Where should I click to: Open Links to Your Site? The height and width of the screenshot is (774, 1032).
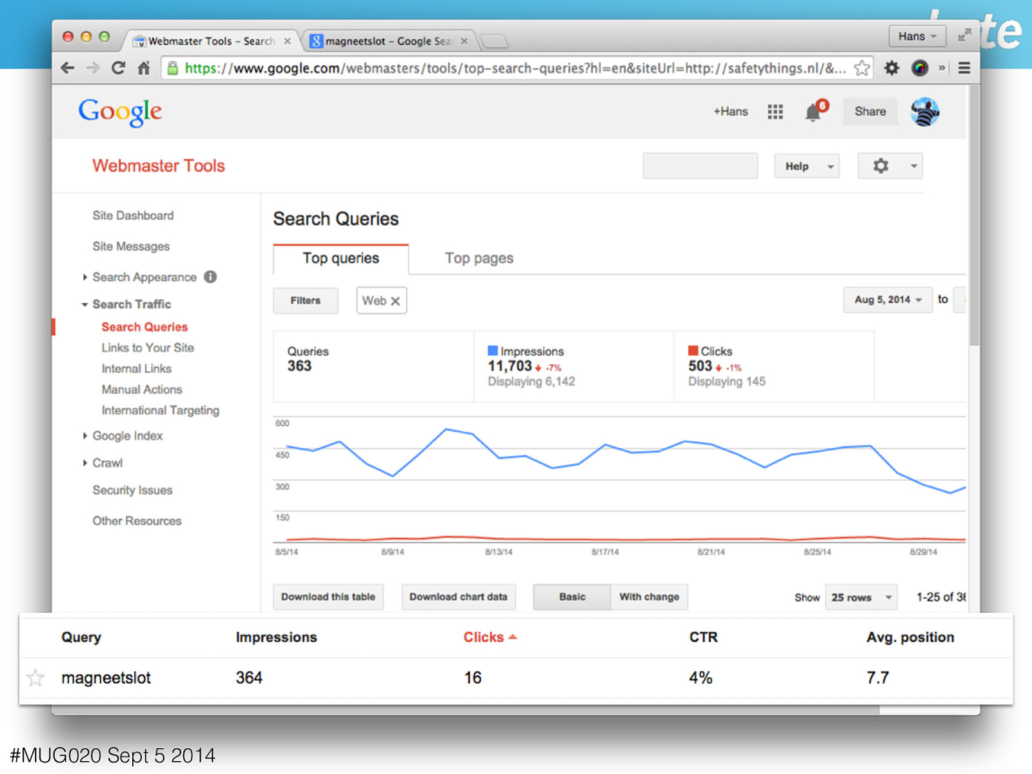(x=148, y=348)
